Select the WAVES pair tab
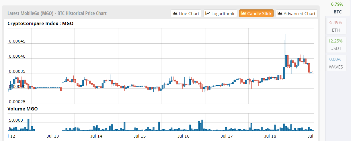This screenshot has width=351, height=141. tap(336, 63)
